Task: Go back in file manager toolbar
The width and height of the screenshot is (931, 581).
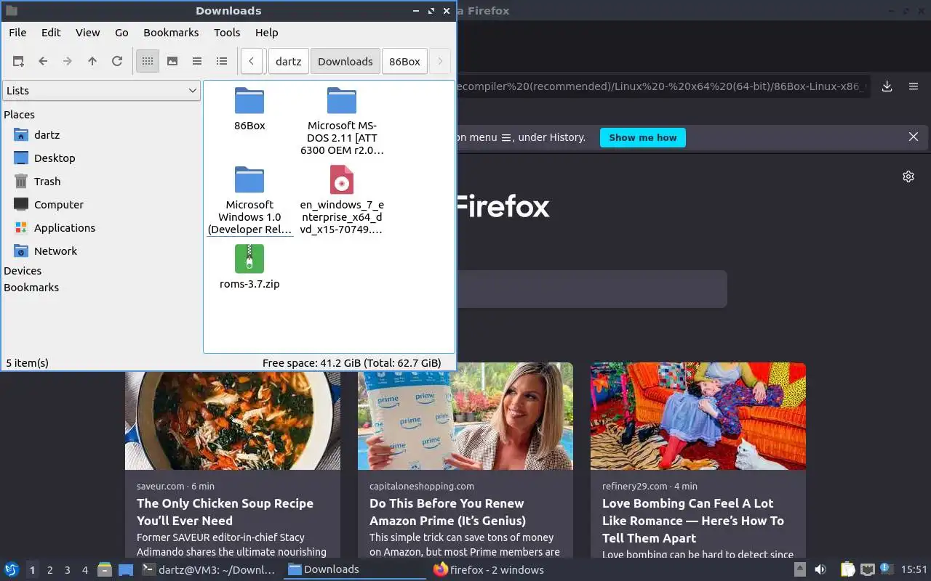Action: pyautogui.click(x=43, y=62)
